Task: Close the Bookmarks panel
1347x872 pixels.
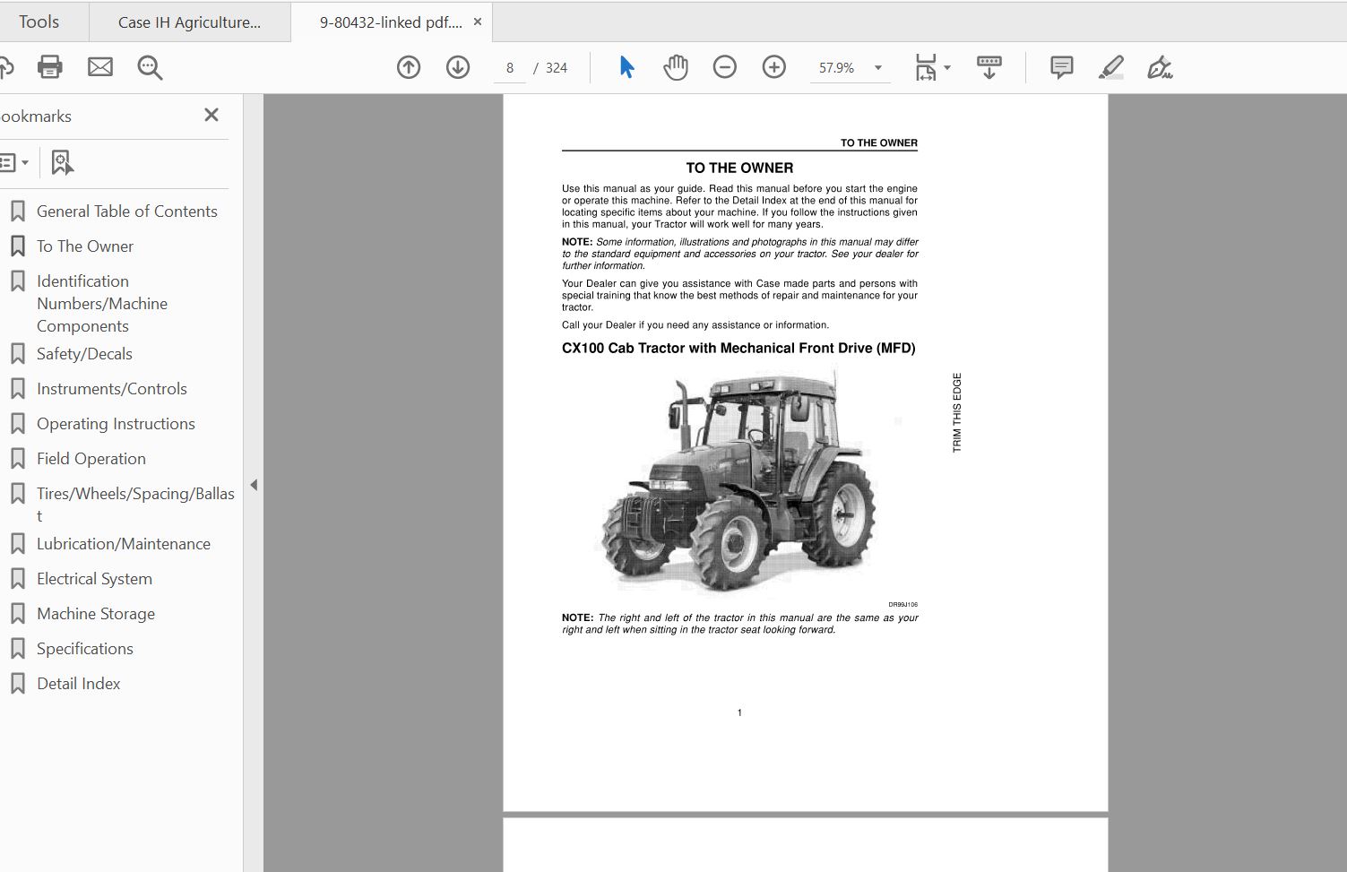Action: coord(212,115)
